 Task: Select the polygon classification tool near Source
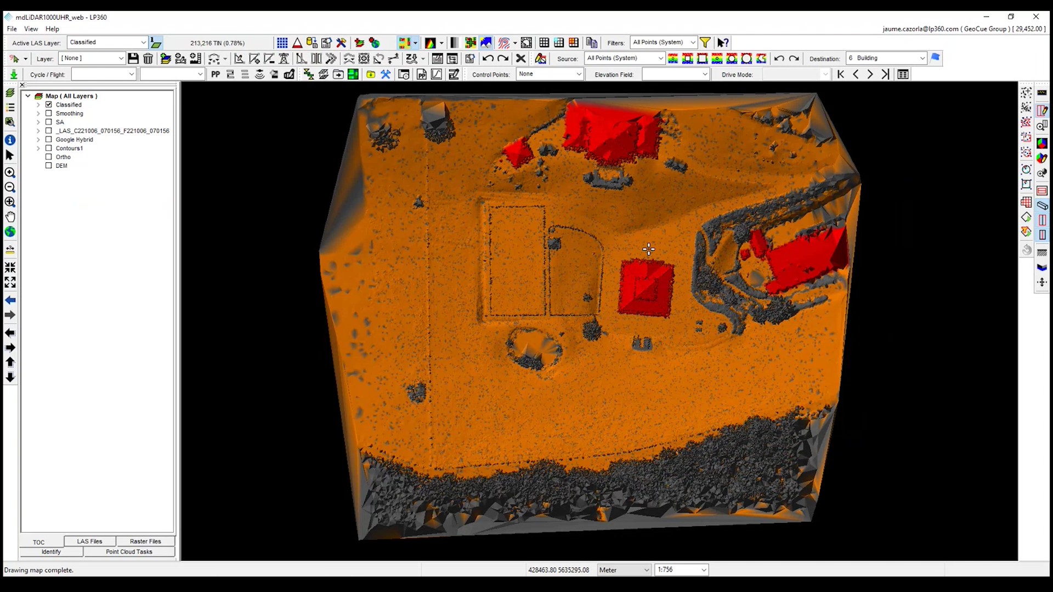pyautogui.click(x=761, y=58)
